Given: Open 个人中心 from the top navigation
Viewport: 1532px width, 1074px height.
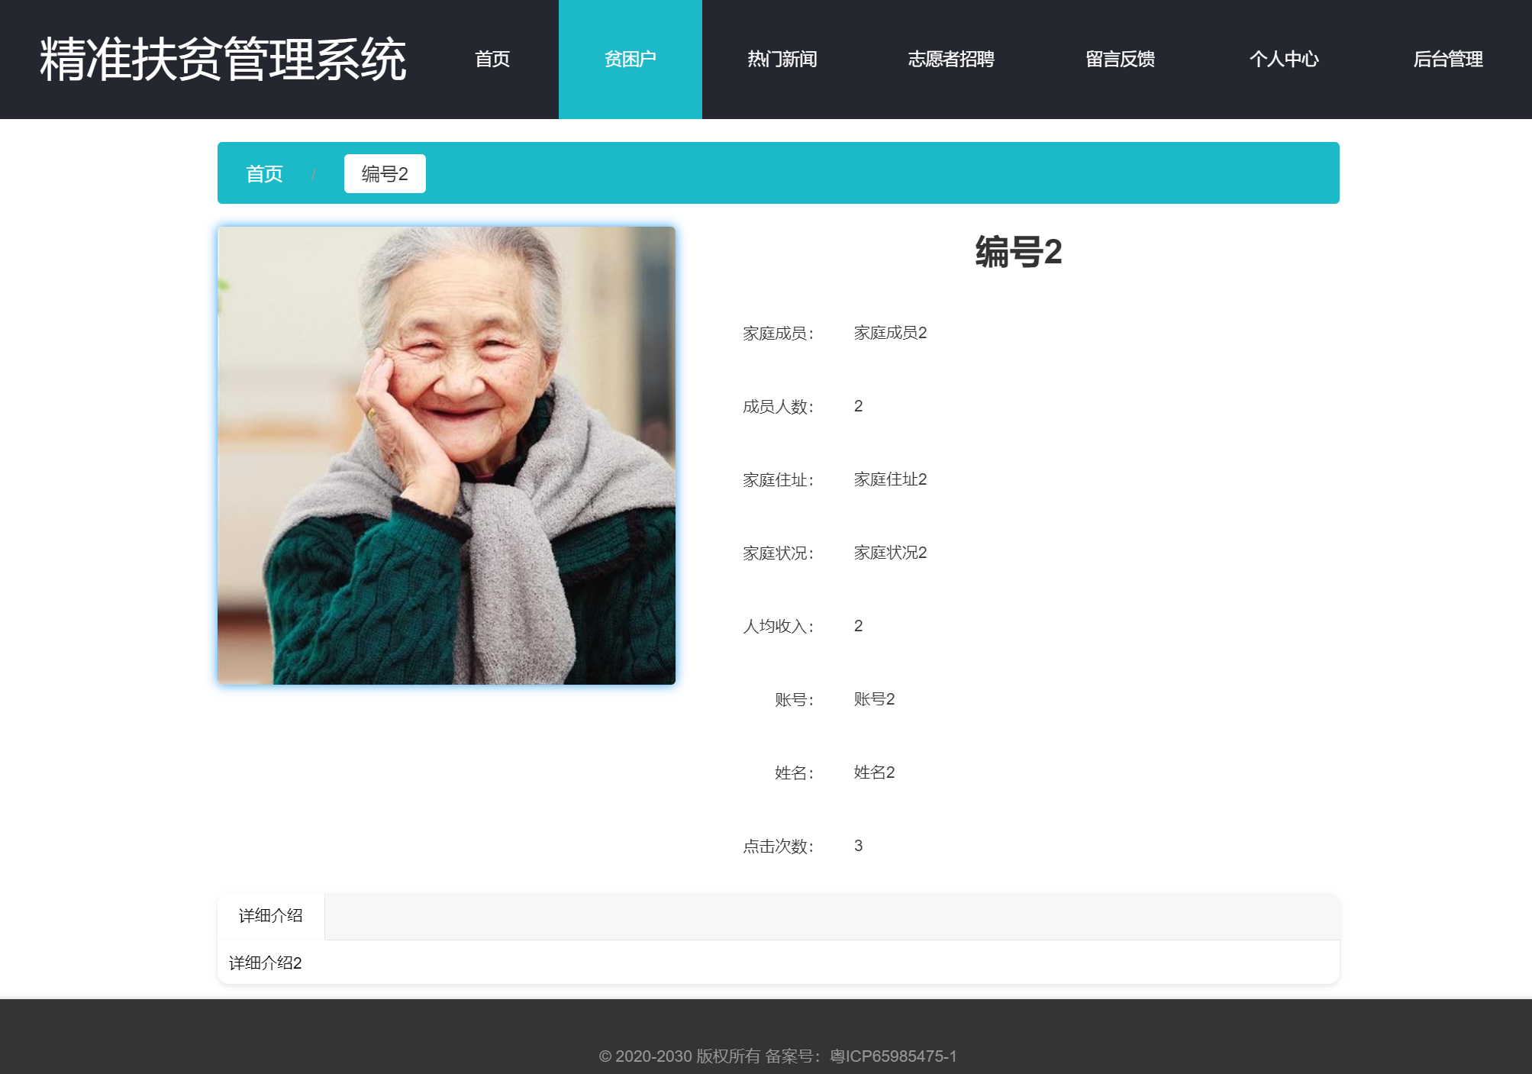Looking at the screenshot, I should click(1283, 60).
